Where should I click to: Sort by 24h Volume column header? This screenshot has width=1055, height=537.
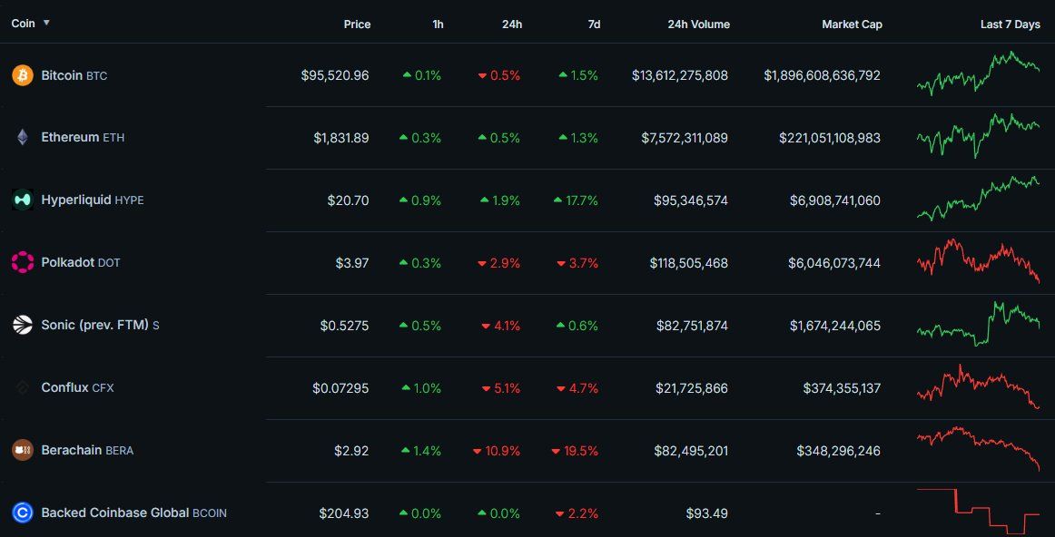[x=698, y=24]
